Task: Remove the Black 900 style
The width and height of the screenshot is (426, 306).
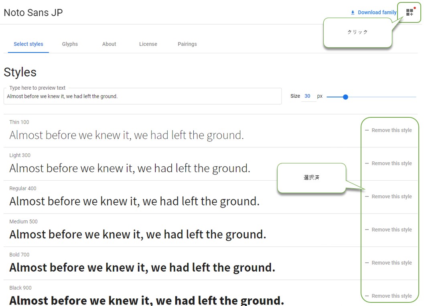Action: 388,296
